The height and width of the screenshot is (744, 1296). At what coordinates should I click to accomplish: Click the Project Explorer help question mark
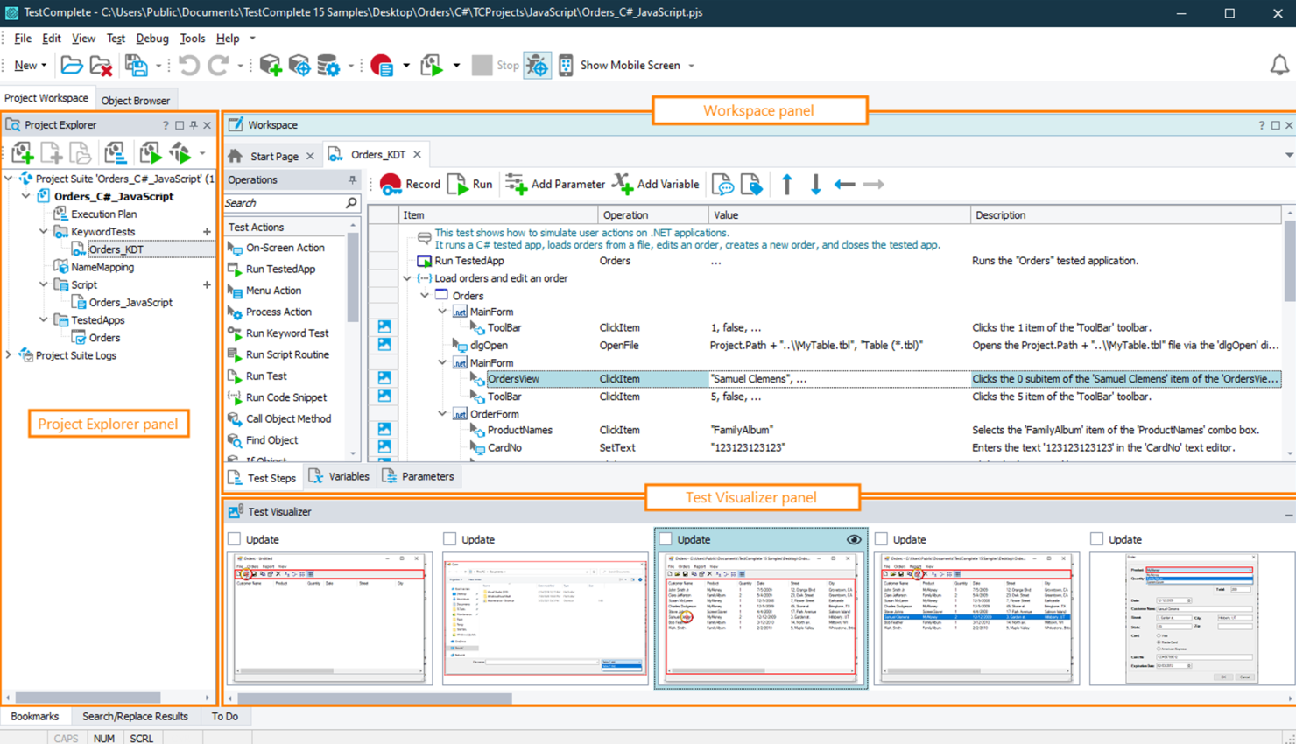pyautogui.click(x=166, y=125)
